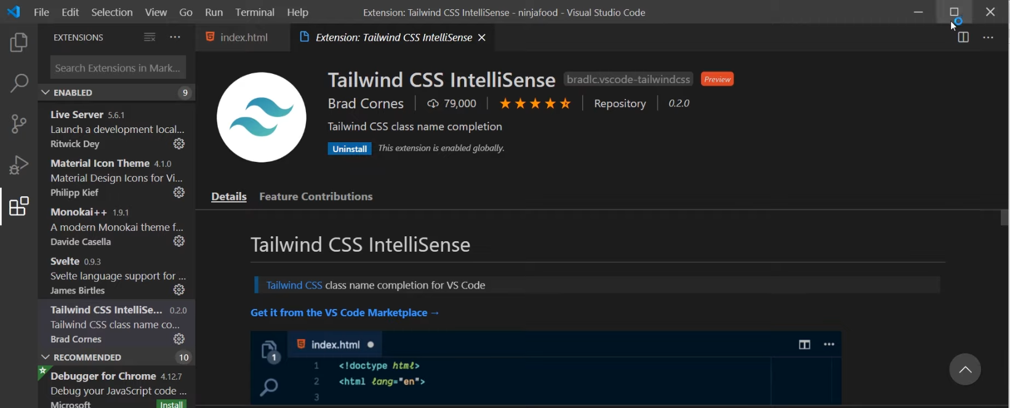The width and height of the screenshot is (1010, 408).
Task: Click the five star rating
Action: click(535, 103)
